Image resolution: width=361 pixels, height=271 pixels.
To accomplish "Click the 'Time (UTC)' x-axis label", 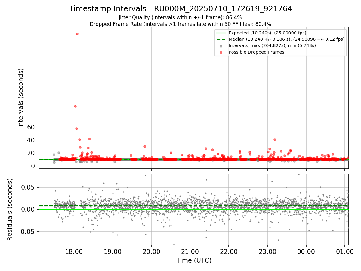I will (194, 260).
